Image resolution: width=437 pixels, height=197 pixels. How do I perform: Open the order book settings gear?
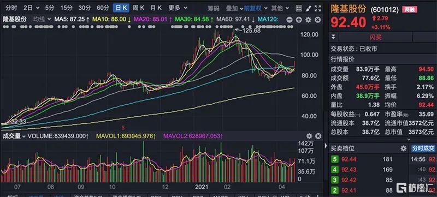403,148
